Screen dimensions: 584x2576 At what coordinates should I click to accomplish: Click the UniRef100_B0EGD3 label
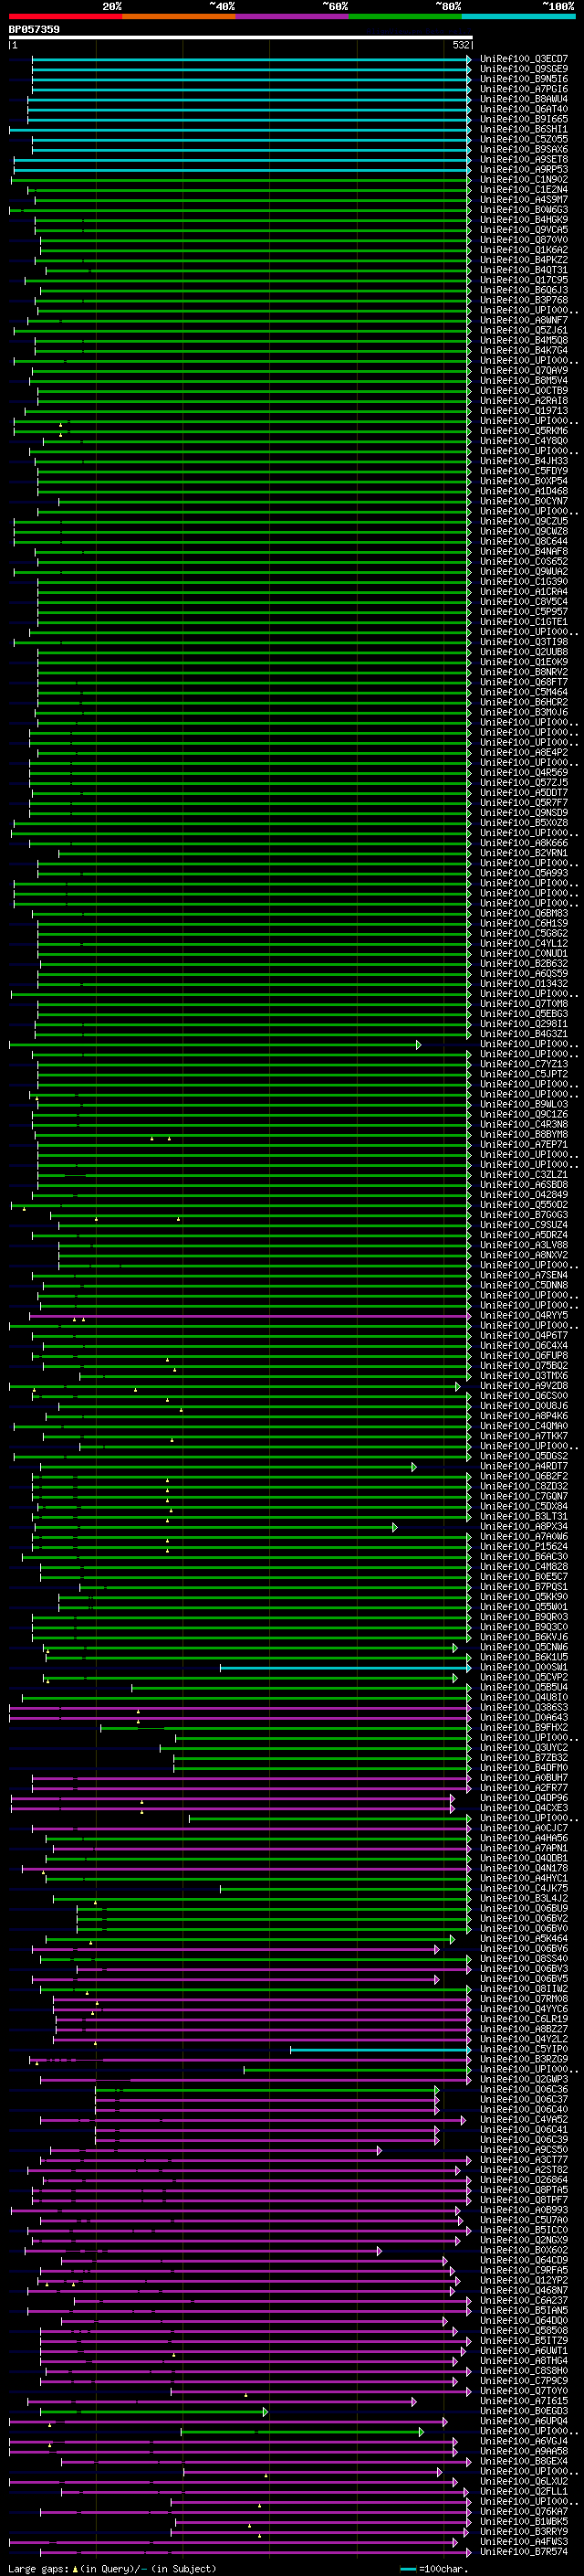click(x=524, y=2410)
